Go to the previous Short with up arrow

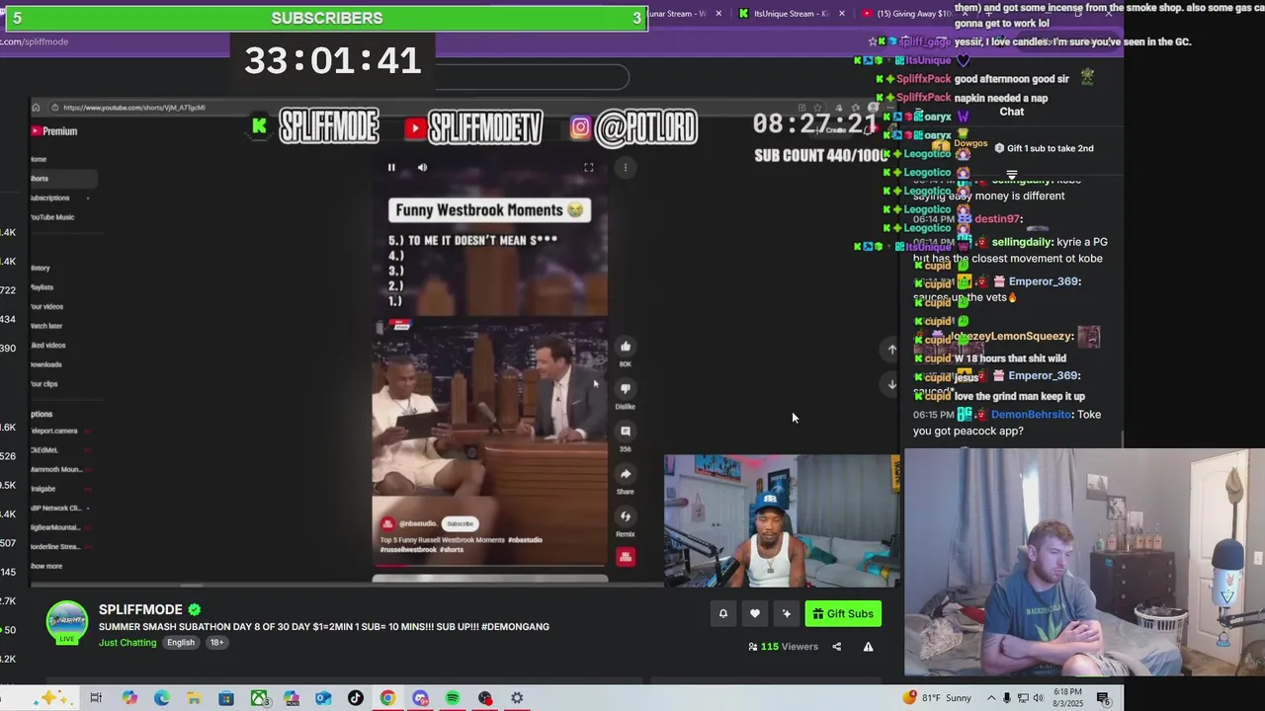point(891,349)
